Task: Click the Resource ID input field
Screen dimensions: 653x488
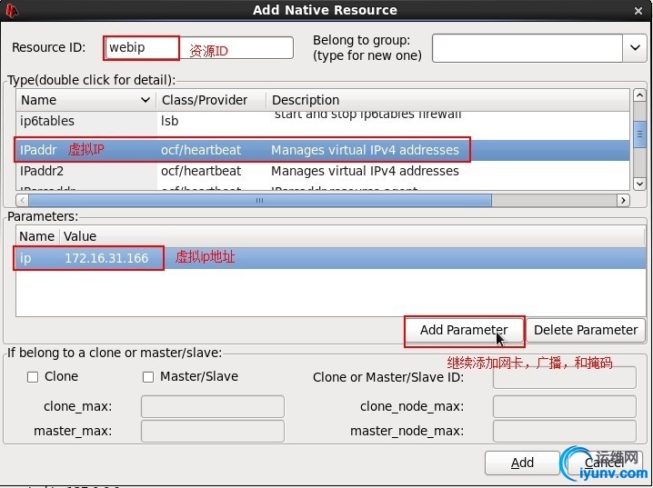Action: [198, 48]
